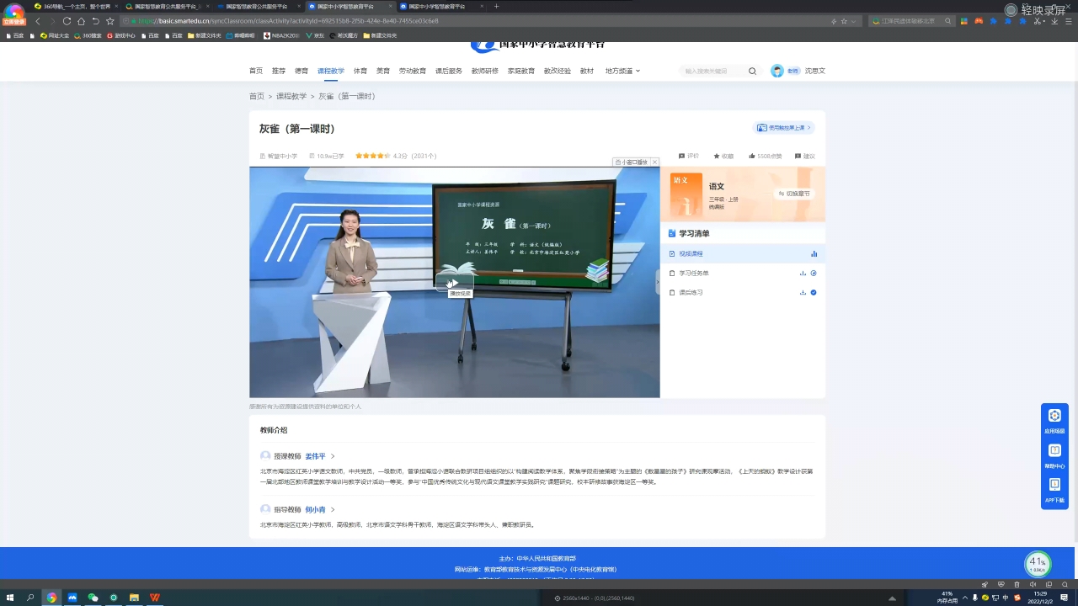Open 教师研修 in top navigation
Image resolution: width=1078 pixels, height=606 pixels.
point(485,72)
